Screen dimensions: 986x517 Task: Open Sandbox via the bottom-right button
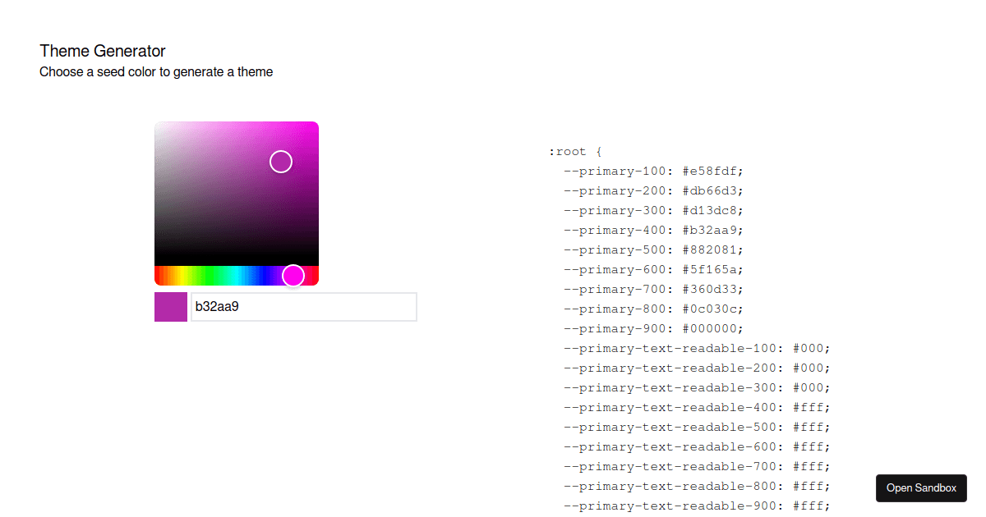click(x=920, y=488)
